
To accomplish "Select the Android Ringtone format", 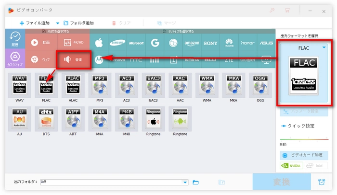I will tap(180, 118).
